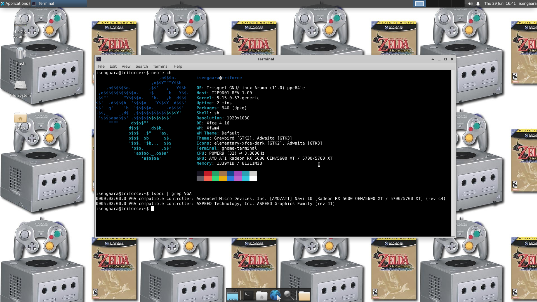The height and width of the screenshot is (302, 537).
Task: Click the Terminal vertical scrollbar
Action: click(453, 153)
